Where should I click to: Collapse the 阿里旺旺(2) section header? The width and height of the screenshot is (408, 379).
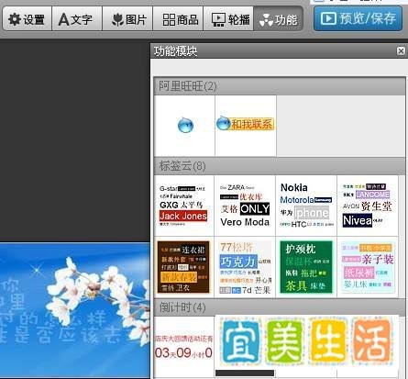tap(280, 86)
